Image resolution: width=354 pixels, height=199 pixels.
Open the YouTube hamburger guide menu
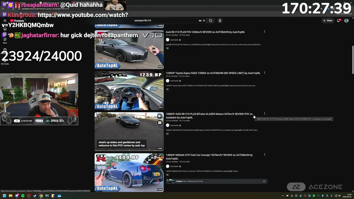click(x=5, y=21)
